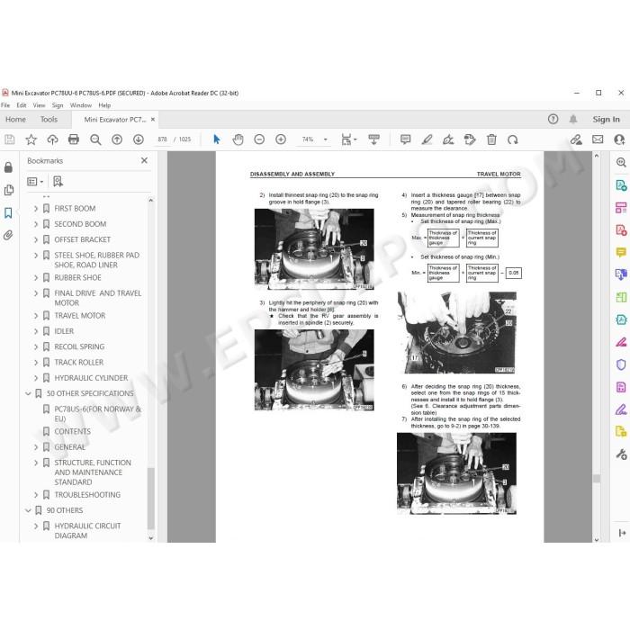This screenshot has width=630, height=630.
Task: Zoom in with plus button
Action: coord(281,139)
